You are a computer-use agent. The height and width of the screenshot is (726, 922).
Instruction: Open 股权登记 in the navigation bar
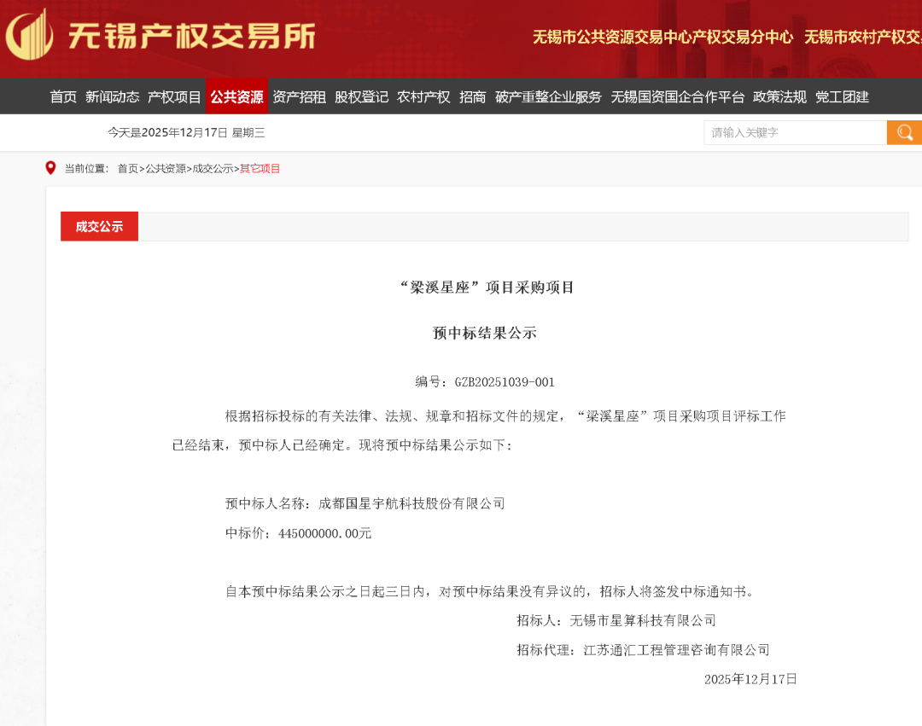pos(361,96)
